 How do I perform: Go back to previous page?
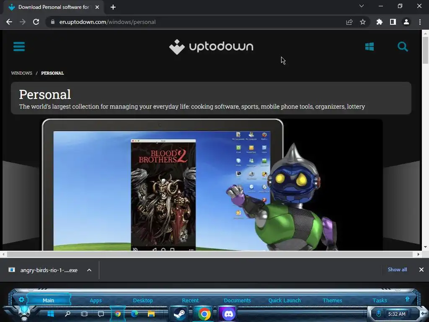coord(9,22)
